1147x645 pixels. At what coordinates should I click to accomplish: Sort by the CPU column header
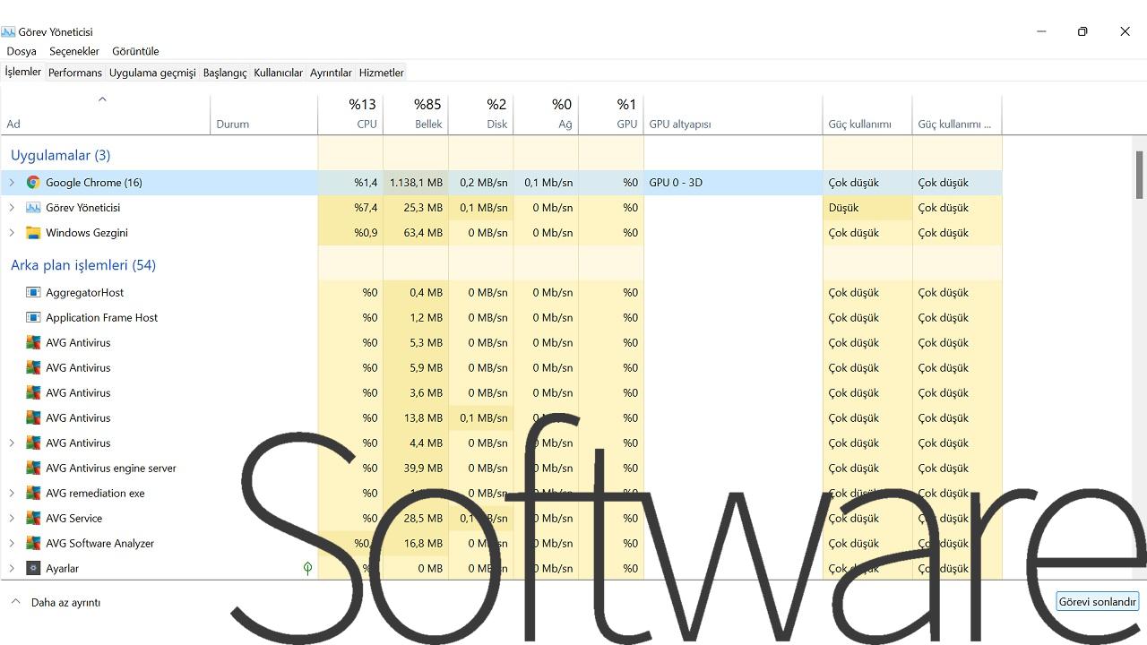(x=350, y=114)
